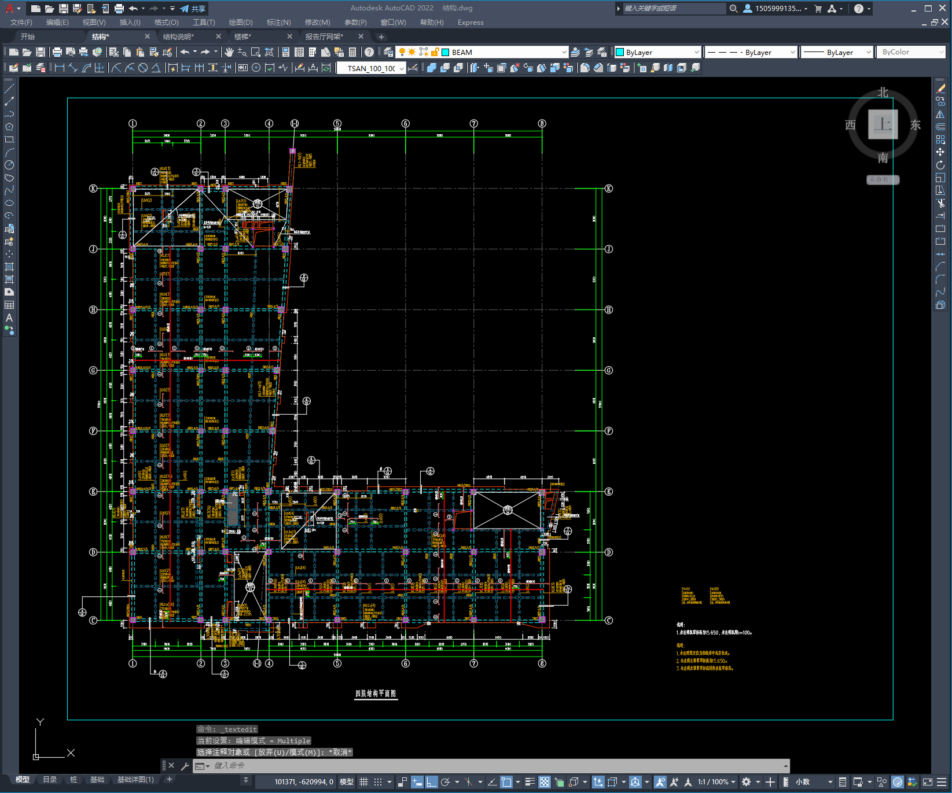Toggle lineweight display in status bar
The width and height of the screenshot is (952, 793).
[530, 781]
